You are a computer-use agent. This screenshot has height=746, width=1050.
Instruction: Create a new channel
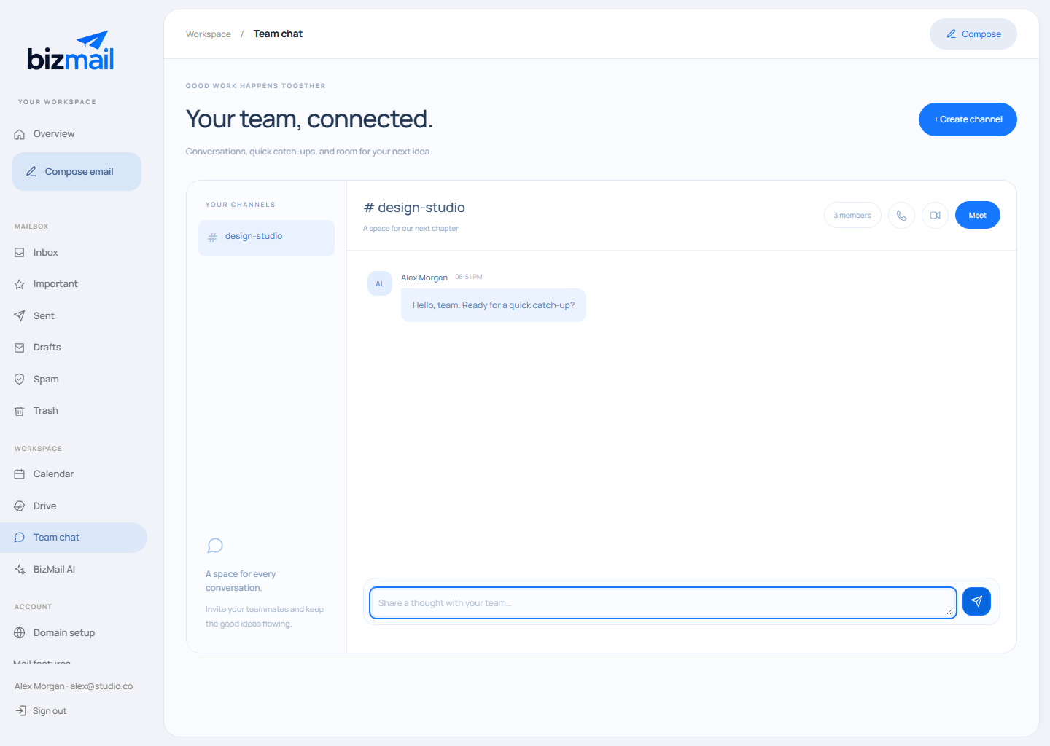(x=968, y=119)
